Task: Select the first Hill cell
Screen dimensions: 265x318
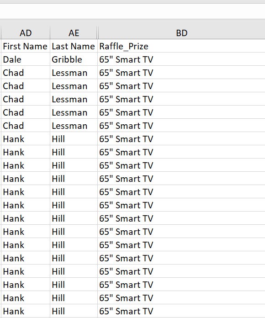Action: coord(74,139)
